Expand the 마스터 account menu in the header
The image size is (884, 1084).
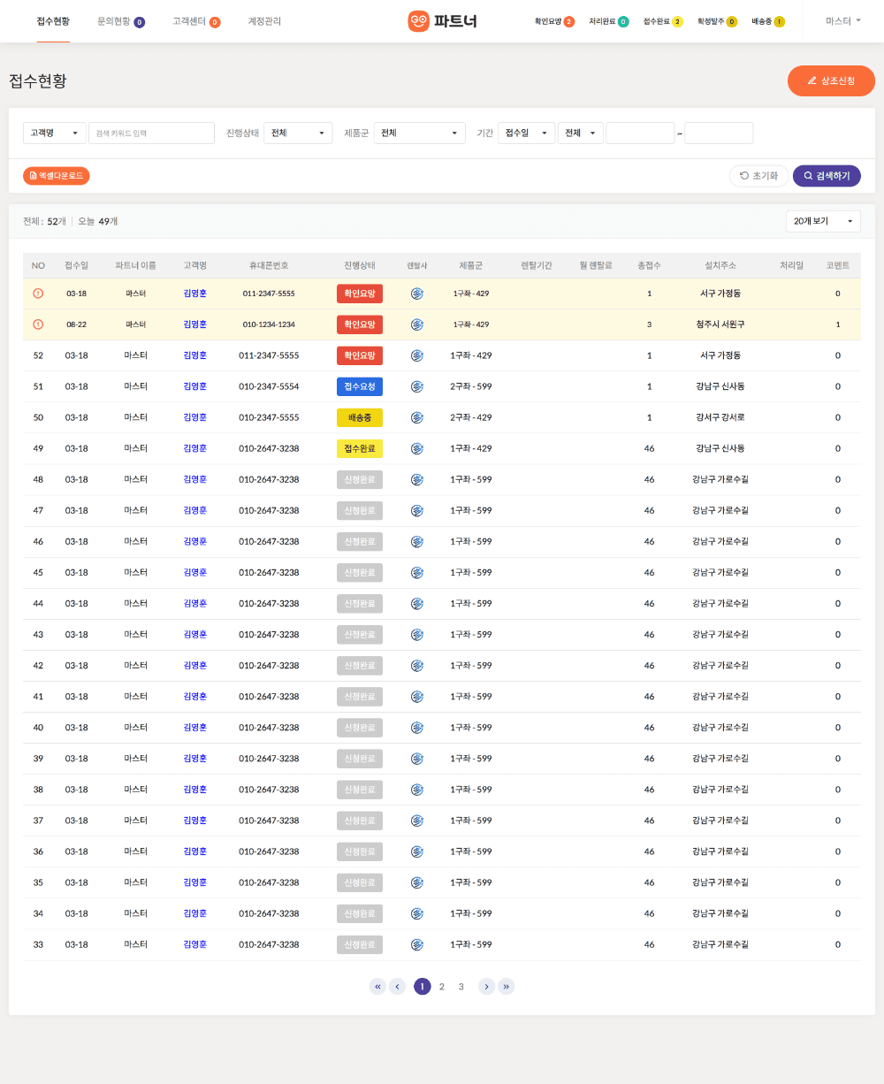843,20
